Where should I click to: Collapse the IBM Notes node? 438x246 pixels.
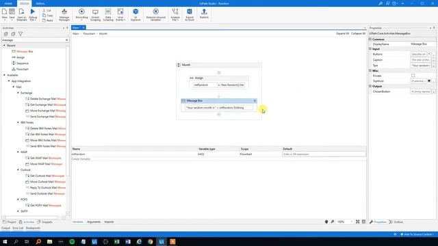pos(18,122)
